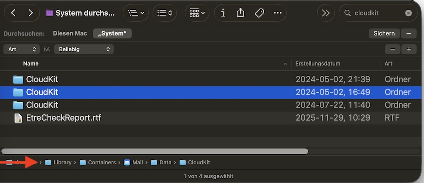
Task: Open the EtreCheckReport.rtf file
Action: click(63, 118)
